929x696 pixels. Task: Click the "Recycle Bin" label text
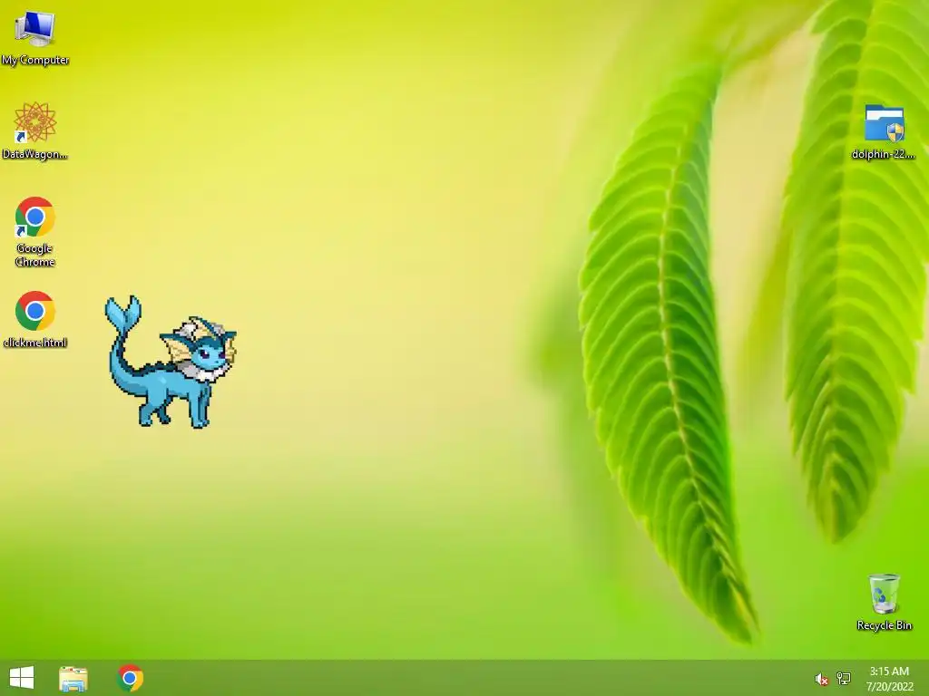click(884, 625)
